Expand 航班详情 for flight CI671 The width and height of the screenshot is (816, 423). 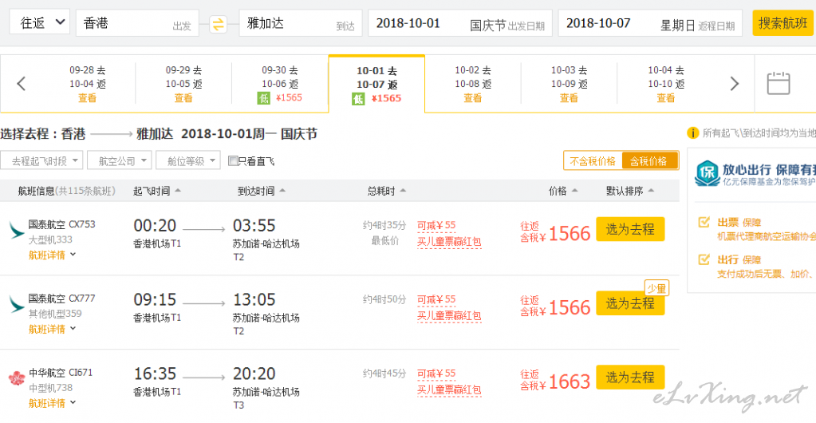pos(52,403)
